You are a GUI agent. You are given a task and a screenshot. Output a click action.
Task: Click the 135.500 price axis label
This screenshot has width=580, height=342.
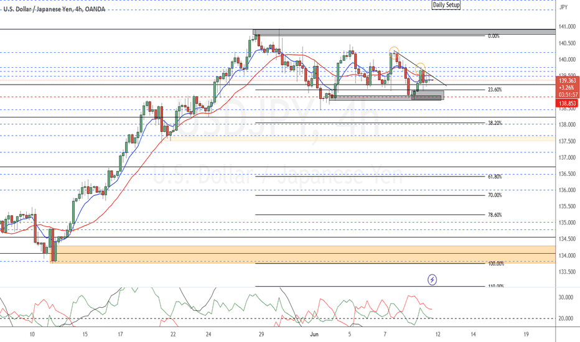(x=567, y=206)
